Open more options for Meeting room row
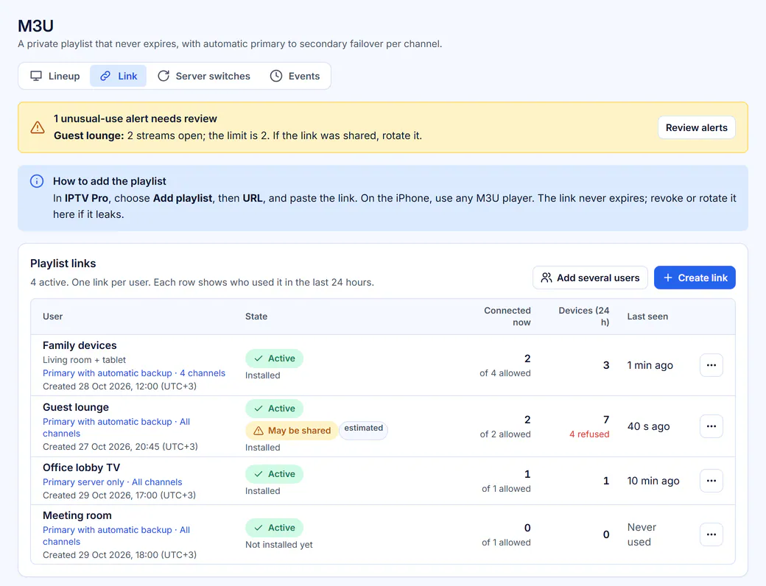Image resolution: width=766 pixels, height=586 pixels. point(711,534)
